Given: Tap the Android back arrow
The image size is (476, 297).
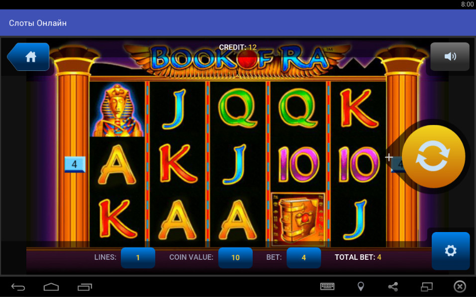Looking at the screenshot, I should pos(18,287).
